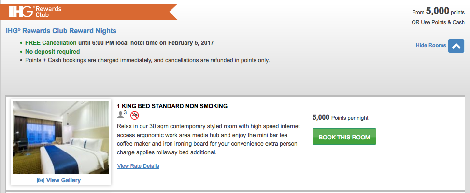Click the 1 King Bed Standard title
This screenshot has height=193, width=470.
pyautogui.click(x=172, y=106)
